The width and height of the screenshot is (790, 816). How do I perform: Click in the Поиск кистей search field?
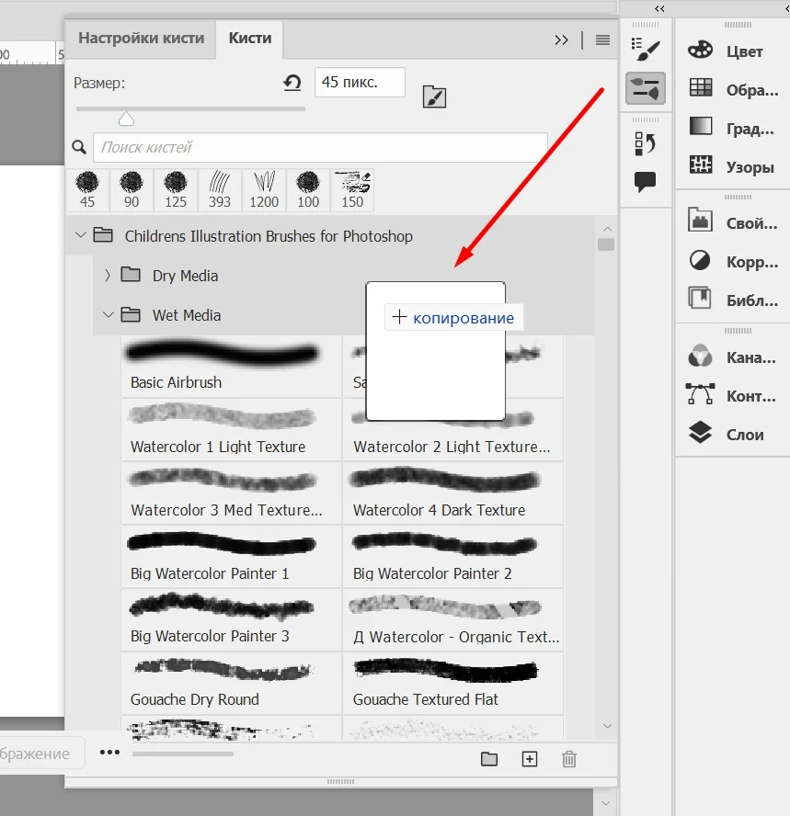point(320,147)
